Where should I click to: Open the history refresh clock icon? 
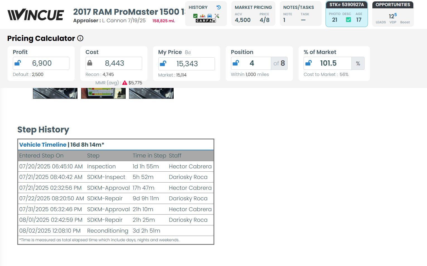pyautogui.click(x=219, y=8)
